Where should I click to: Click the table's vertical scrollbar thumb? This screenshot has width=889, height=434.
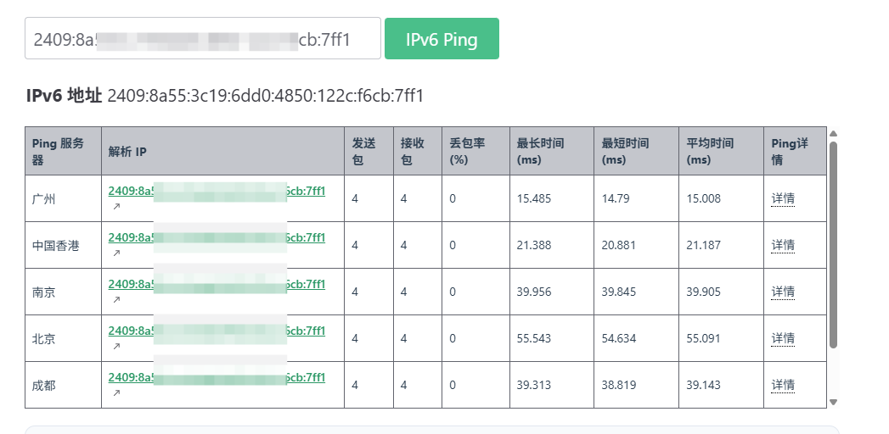[833, 244]
